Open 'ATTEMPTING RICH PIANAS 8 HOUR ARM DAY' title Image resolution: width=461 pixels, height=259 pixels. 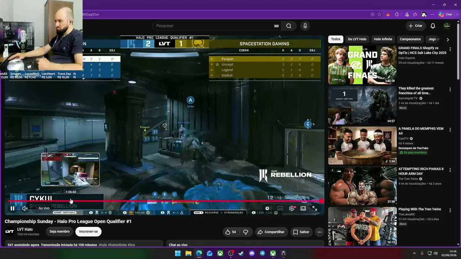[421, 171]
